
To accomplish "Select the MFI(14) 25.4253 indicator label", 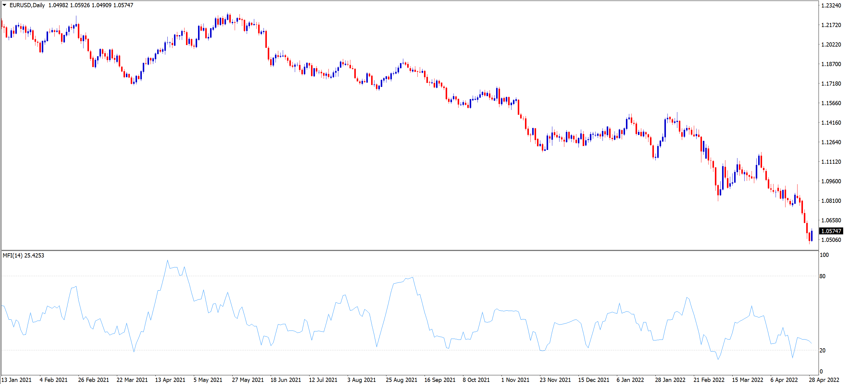I will [23, 255].
